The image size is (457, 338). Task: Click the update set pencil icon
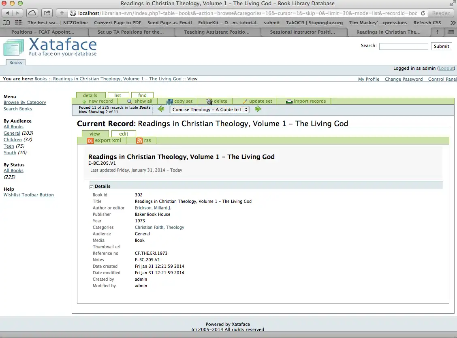[x=245, y=101]
